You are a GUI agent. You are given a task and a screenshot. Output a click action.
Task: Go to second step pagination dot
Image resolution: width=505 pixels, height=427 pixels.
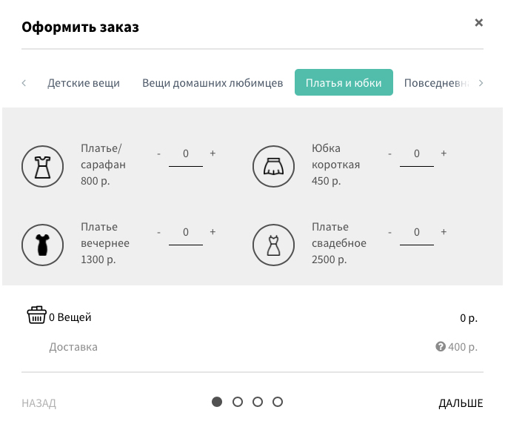[238, 402]
